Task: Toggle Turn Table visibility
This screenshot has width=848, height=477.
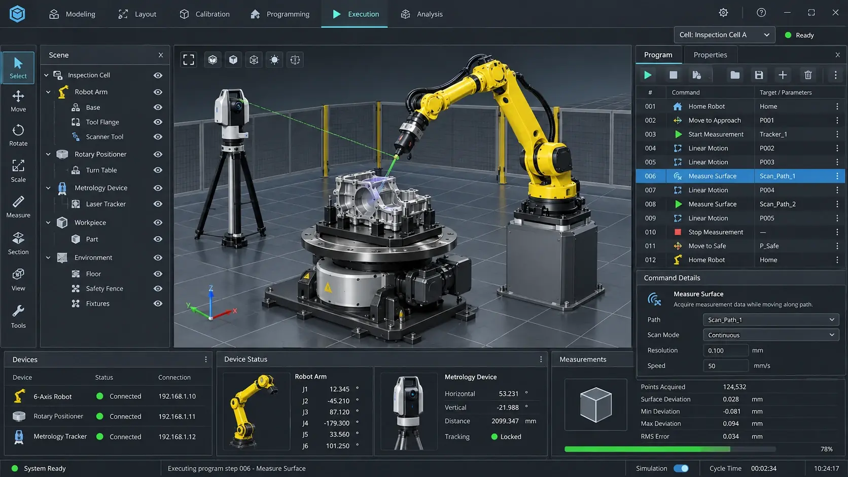Action: click(158, 170)
